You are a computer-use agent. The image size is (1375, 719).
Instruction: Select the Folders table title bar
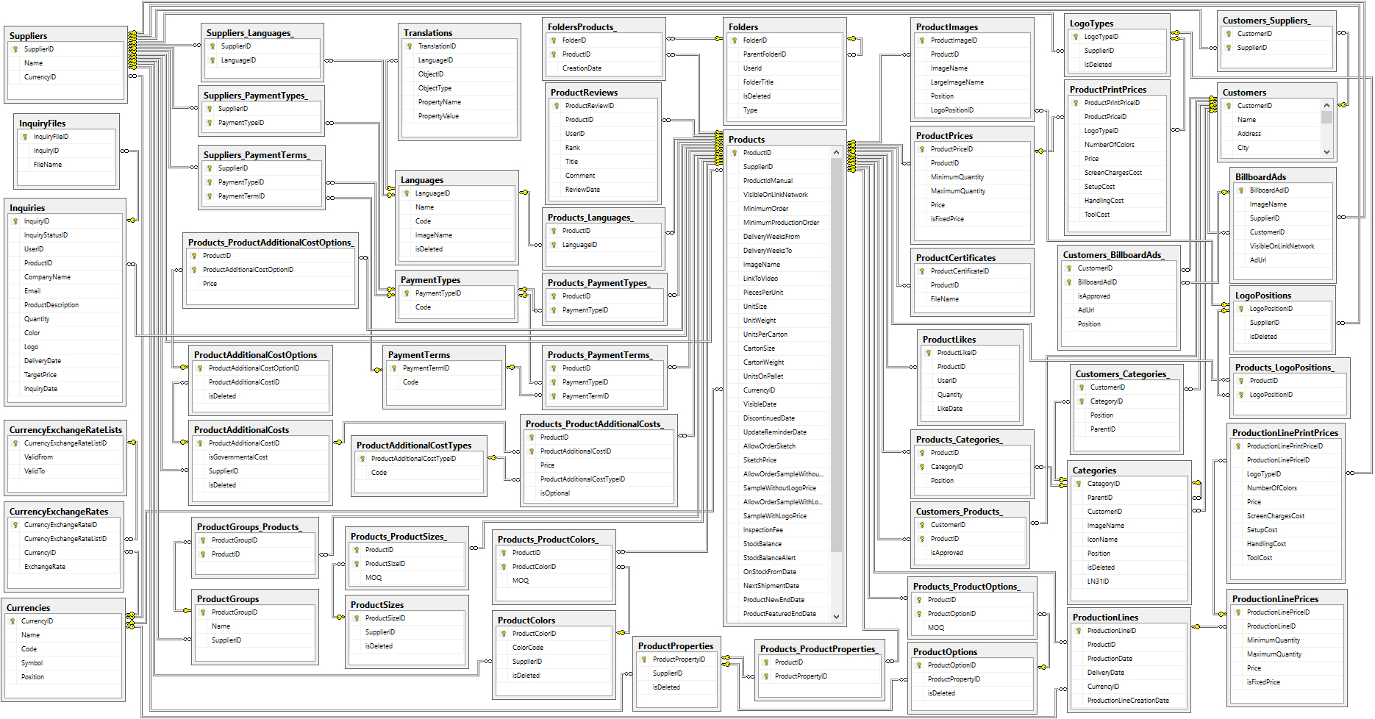tap(784, 26)
